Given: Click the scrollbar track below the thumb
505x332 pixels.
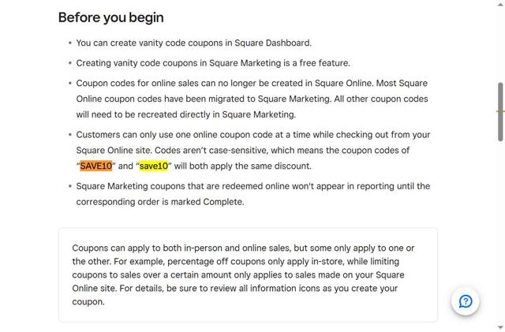Looking at the screenshot, I should (500, 229).
